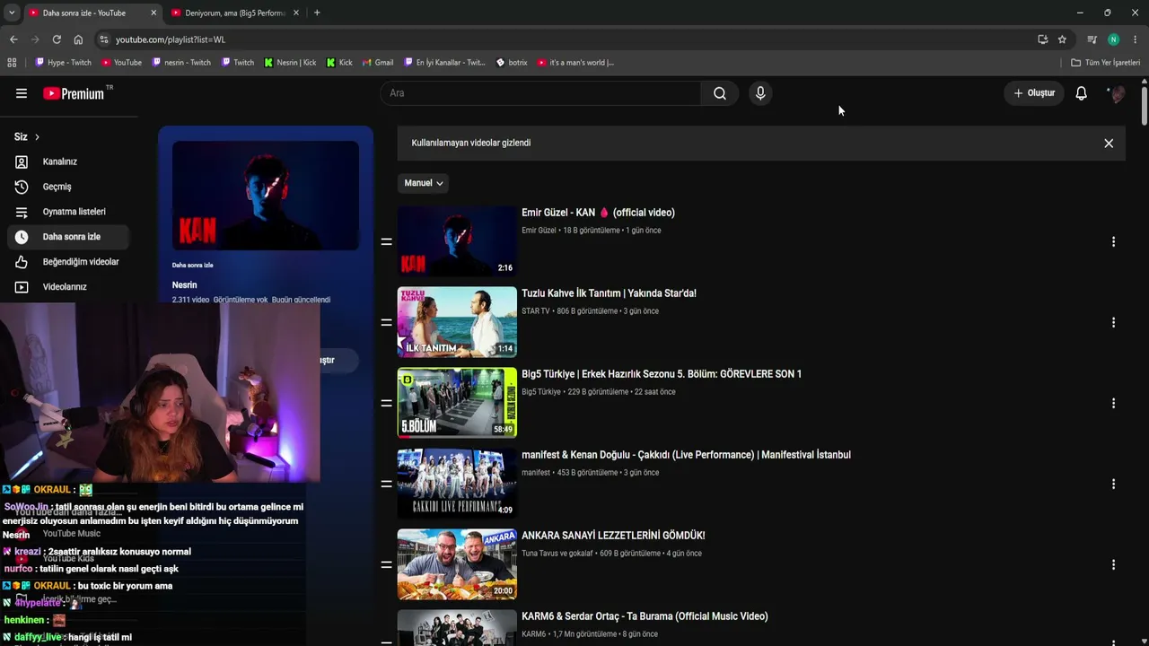Open the botrix bookmark
1149x646 pixels.
[512, 63]
